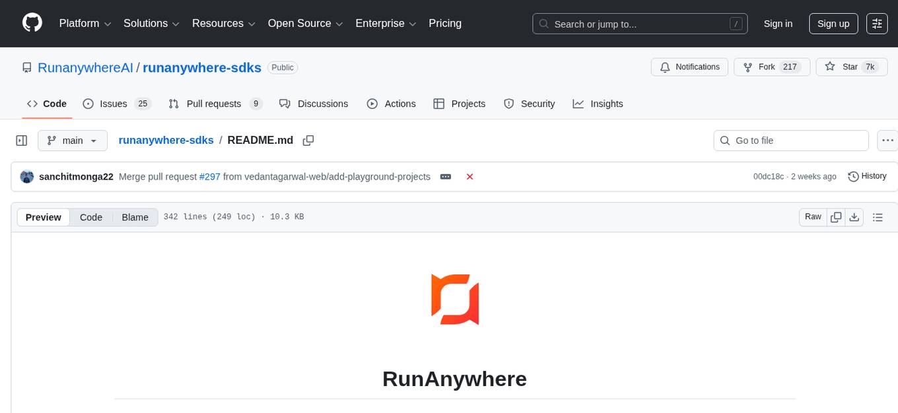Open the main branch selector

pyautogui.click(x=72, y=140)
